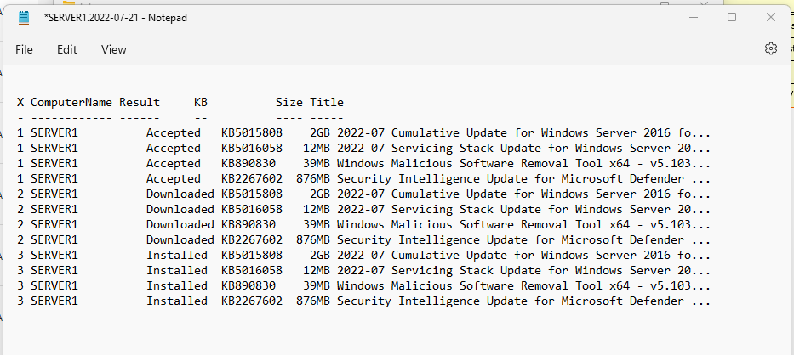Open the View menu
This screenshot has height=355, width=794.
(114, 49)
